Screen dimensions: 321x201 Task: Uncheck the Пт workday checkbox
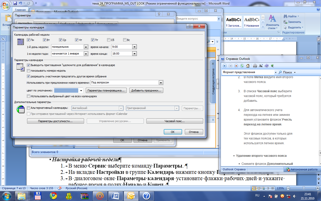pyautogui.click(x=93, y=40)
